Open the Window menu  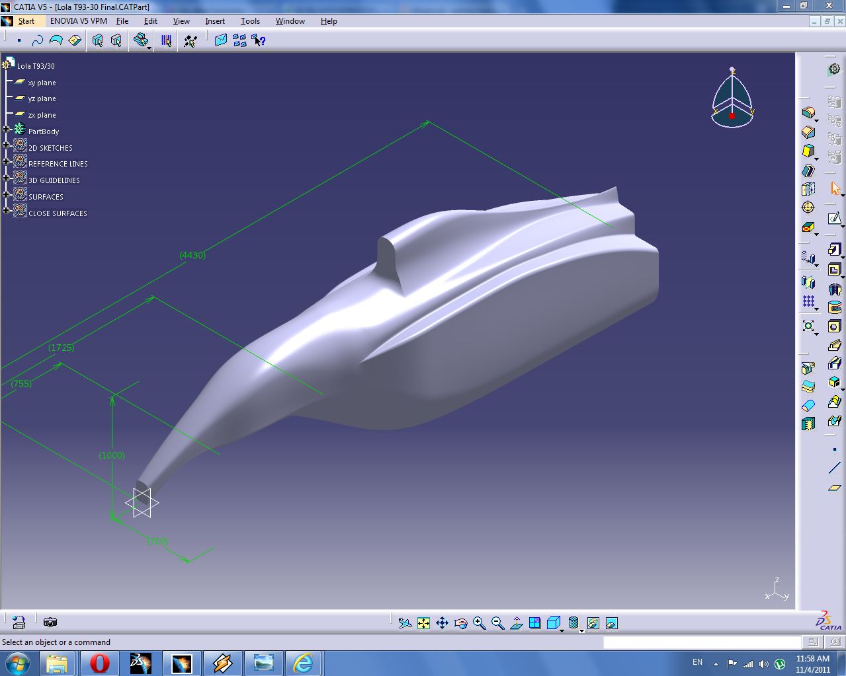pyautogui.click(x=290, y=21)
